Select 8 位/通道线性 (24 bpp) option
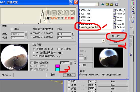Screen dimensions: 140x92 pos(34,56)
